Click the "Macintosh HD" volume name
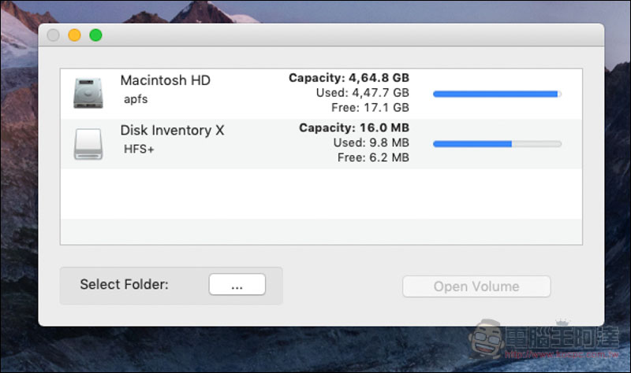631x373 pixels. (165, 80)
